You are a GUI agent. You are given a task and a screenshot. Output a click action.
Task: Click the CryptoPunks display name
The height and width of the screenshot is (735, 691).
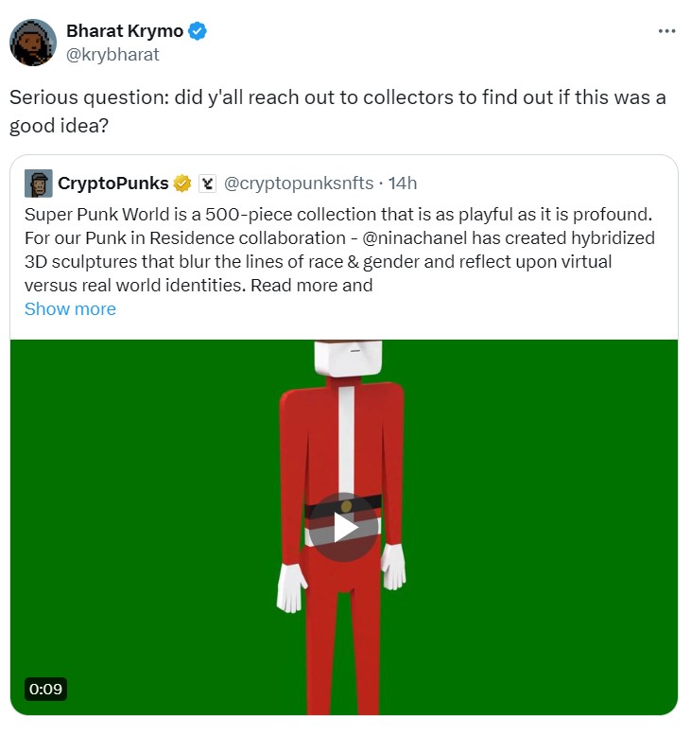coord(112,184)
